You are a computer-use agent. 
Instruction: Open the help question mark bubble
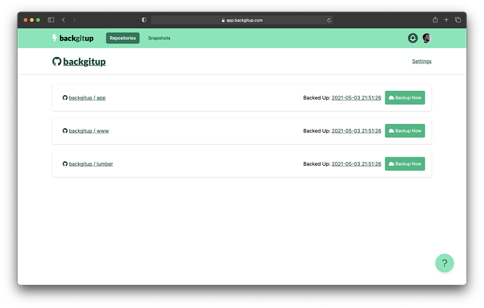tap(444, 263)
